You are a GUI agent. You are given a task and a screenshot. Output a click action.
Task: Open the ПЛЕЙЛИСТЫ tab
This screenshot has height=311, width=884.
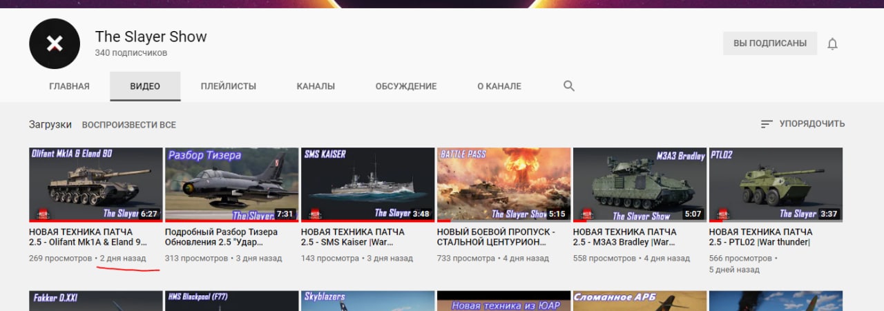point(229,86)
